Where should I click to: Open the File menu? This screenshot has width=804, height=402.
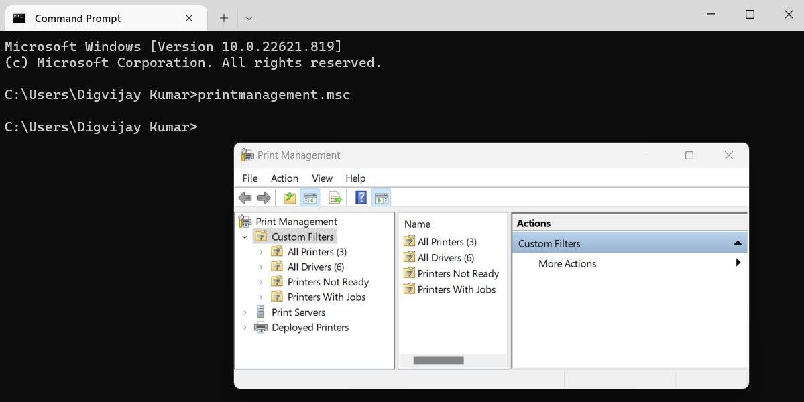click(x=249, y=178)
